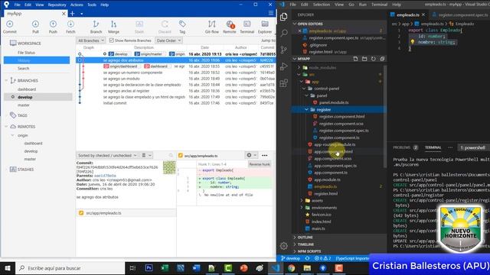Select the master local branch
Viewport: 490px width, 275px height.
pos(24,105)
